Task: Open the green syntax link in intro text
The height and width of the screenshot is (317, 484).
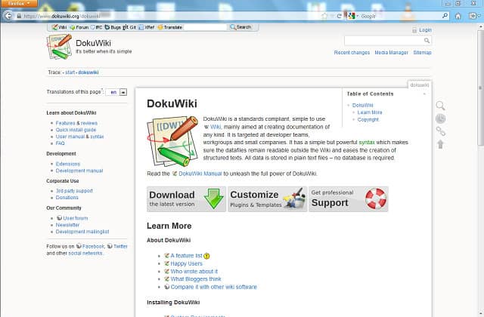Action: (367, 143)
